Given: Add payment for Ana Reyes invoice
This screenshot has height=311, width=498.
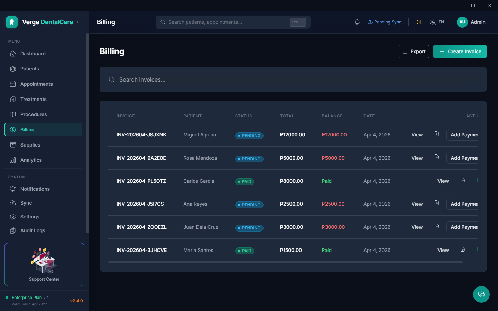Looking at the screenshot, I should [x=463, y=204].
